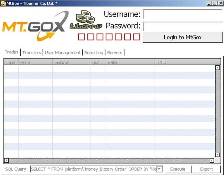Screen dimensions: 224x175
Task: Go to the Servers tab
Action: [115, 52]
